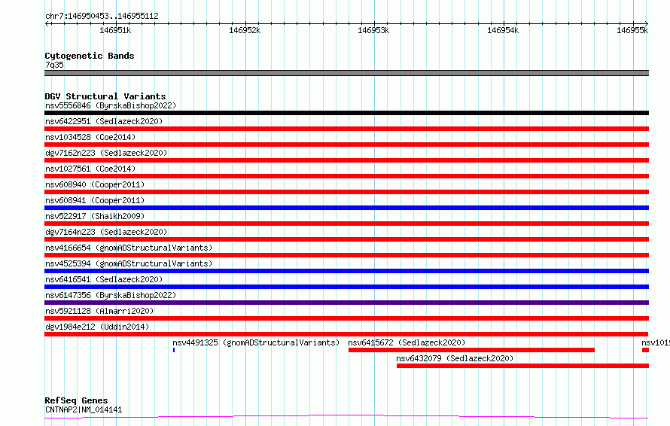Viewport: 670px width, 426px height.
Task: Open nsv5921128 (Almarri2020) label
Action: coord(99,311)
